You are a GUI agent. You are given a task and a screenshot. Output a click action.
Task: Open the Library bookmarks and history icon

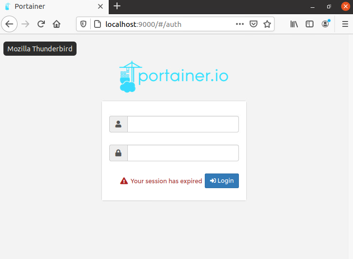click(x=294, y=24)
